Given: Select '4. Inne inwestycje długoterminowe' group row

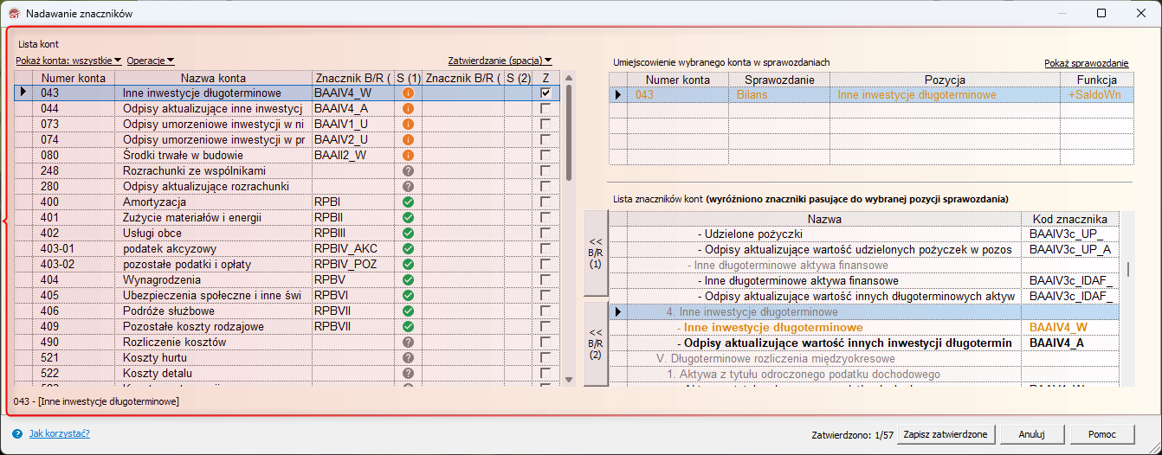Looking at the screenshot, I should (866, 312).
